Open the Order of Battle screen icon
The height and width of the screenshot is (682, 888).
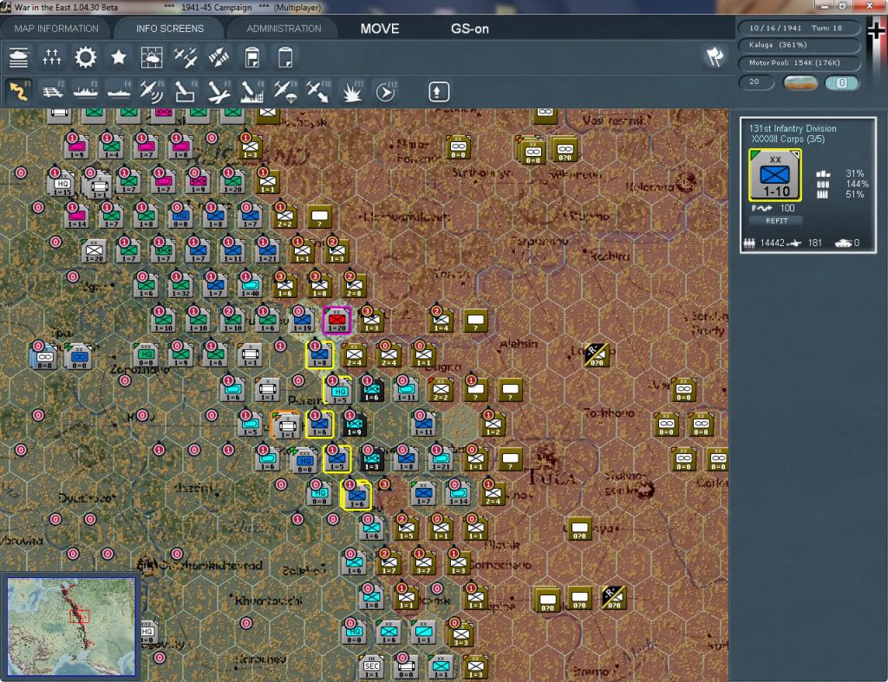[x=19, y=57]
